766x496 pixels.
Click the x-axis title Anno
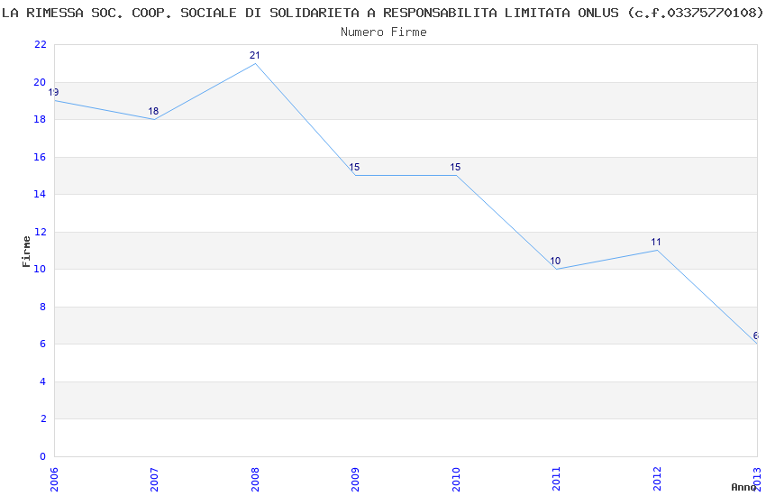pos(743,487)
